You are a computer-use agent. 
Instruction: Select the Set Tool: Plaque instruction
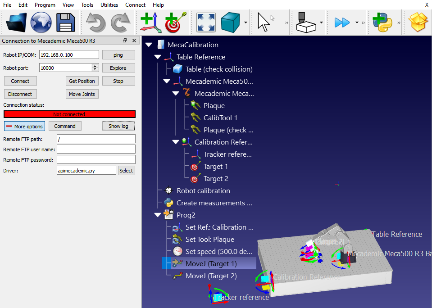[x=204, y=240]
